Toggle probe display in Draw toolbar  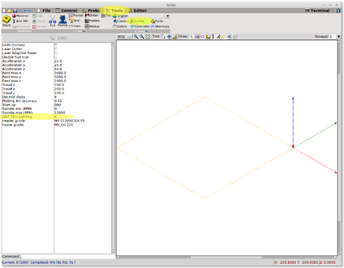[x=208, y=37]
